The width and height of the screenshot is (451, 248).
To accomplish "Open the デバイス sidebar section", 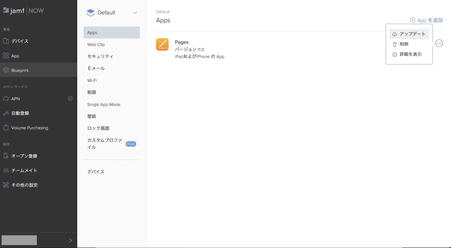I will click(38, 41).
